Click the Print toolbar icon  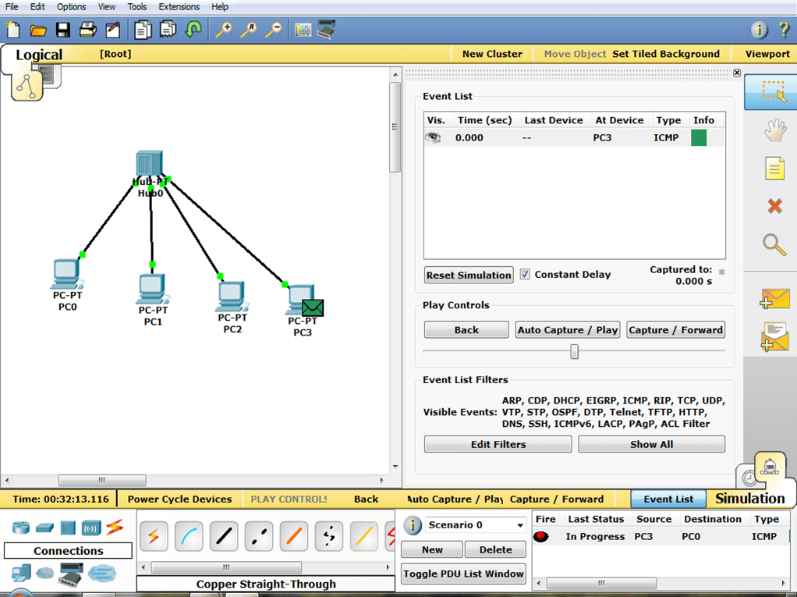[x=88, y=30]
